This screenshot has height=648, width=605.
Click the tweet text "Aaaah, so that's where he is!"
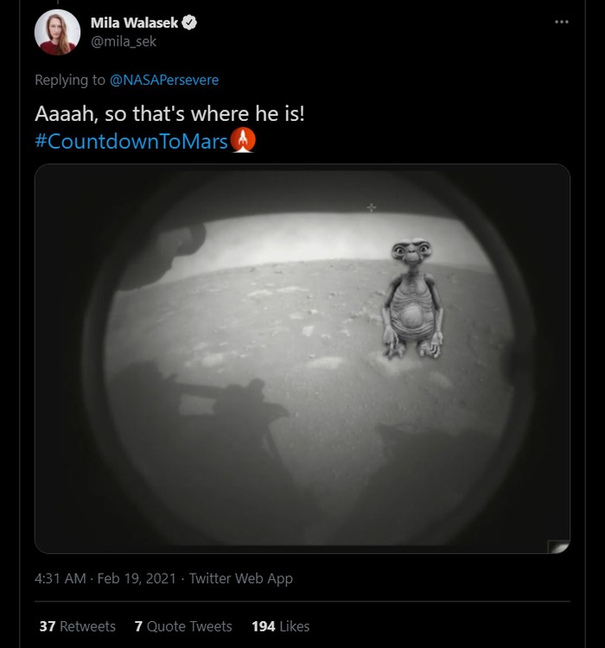169,113
